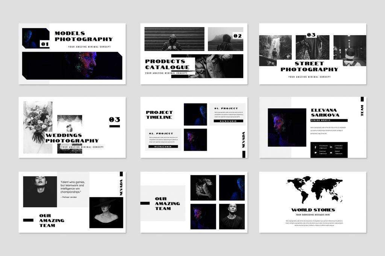
Task: Click vertical 'NEVADA' label on quote slide
Action: [121, 187]
